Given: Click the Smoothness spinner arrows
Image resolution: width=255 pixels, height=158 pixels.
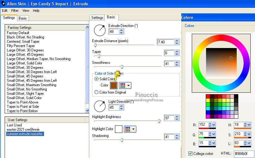Looking at the screenshot, I should click(177, 64).
